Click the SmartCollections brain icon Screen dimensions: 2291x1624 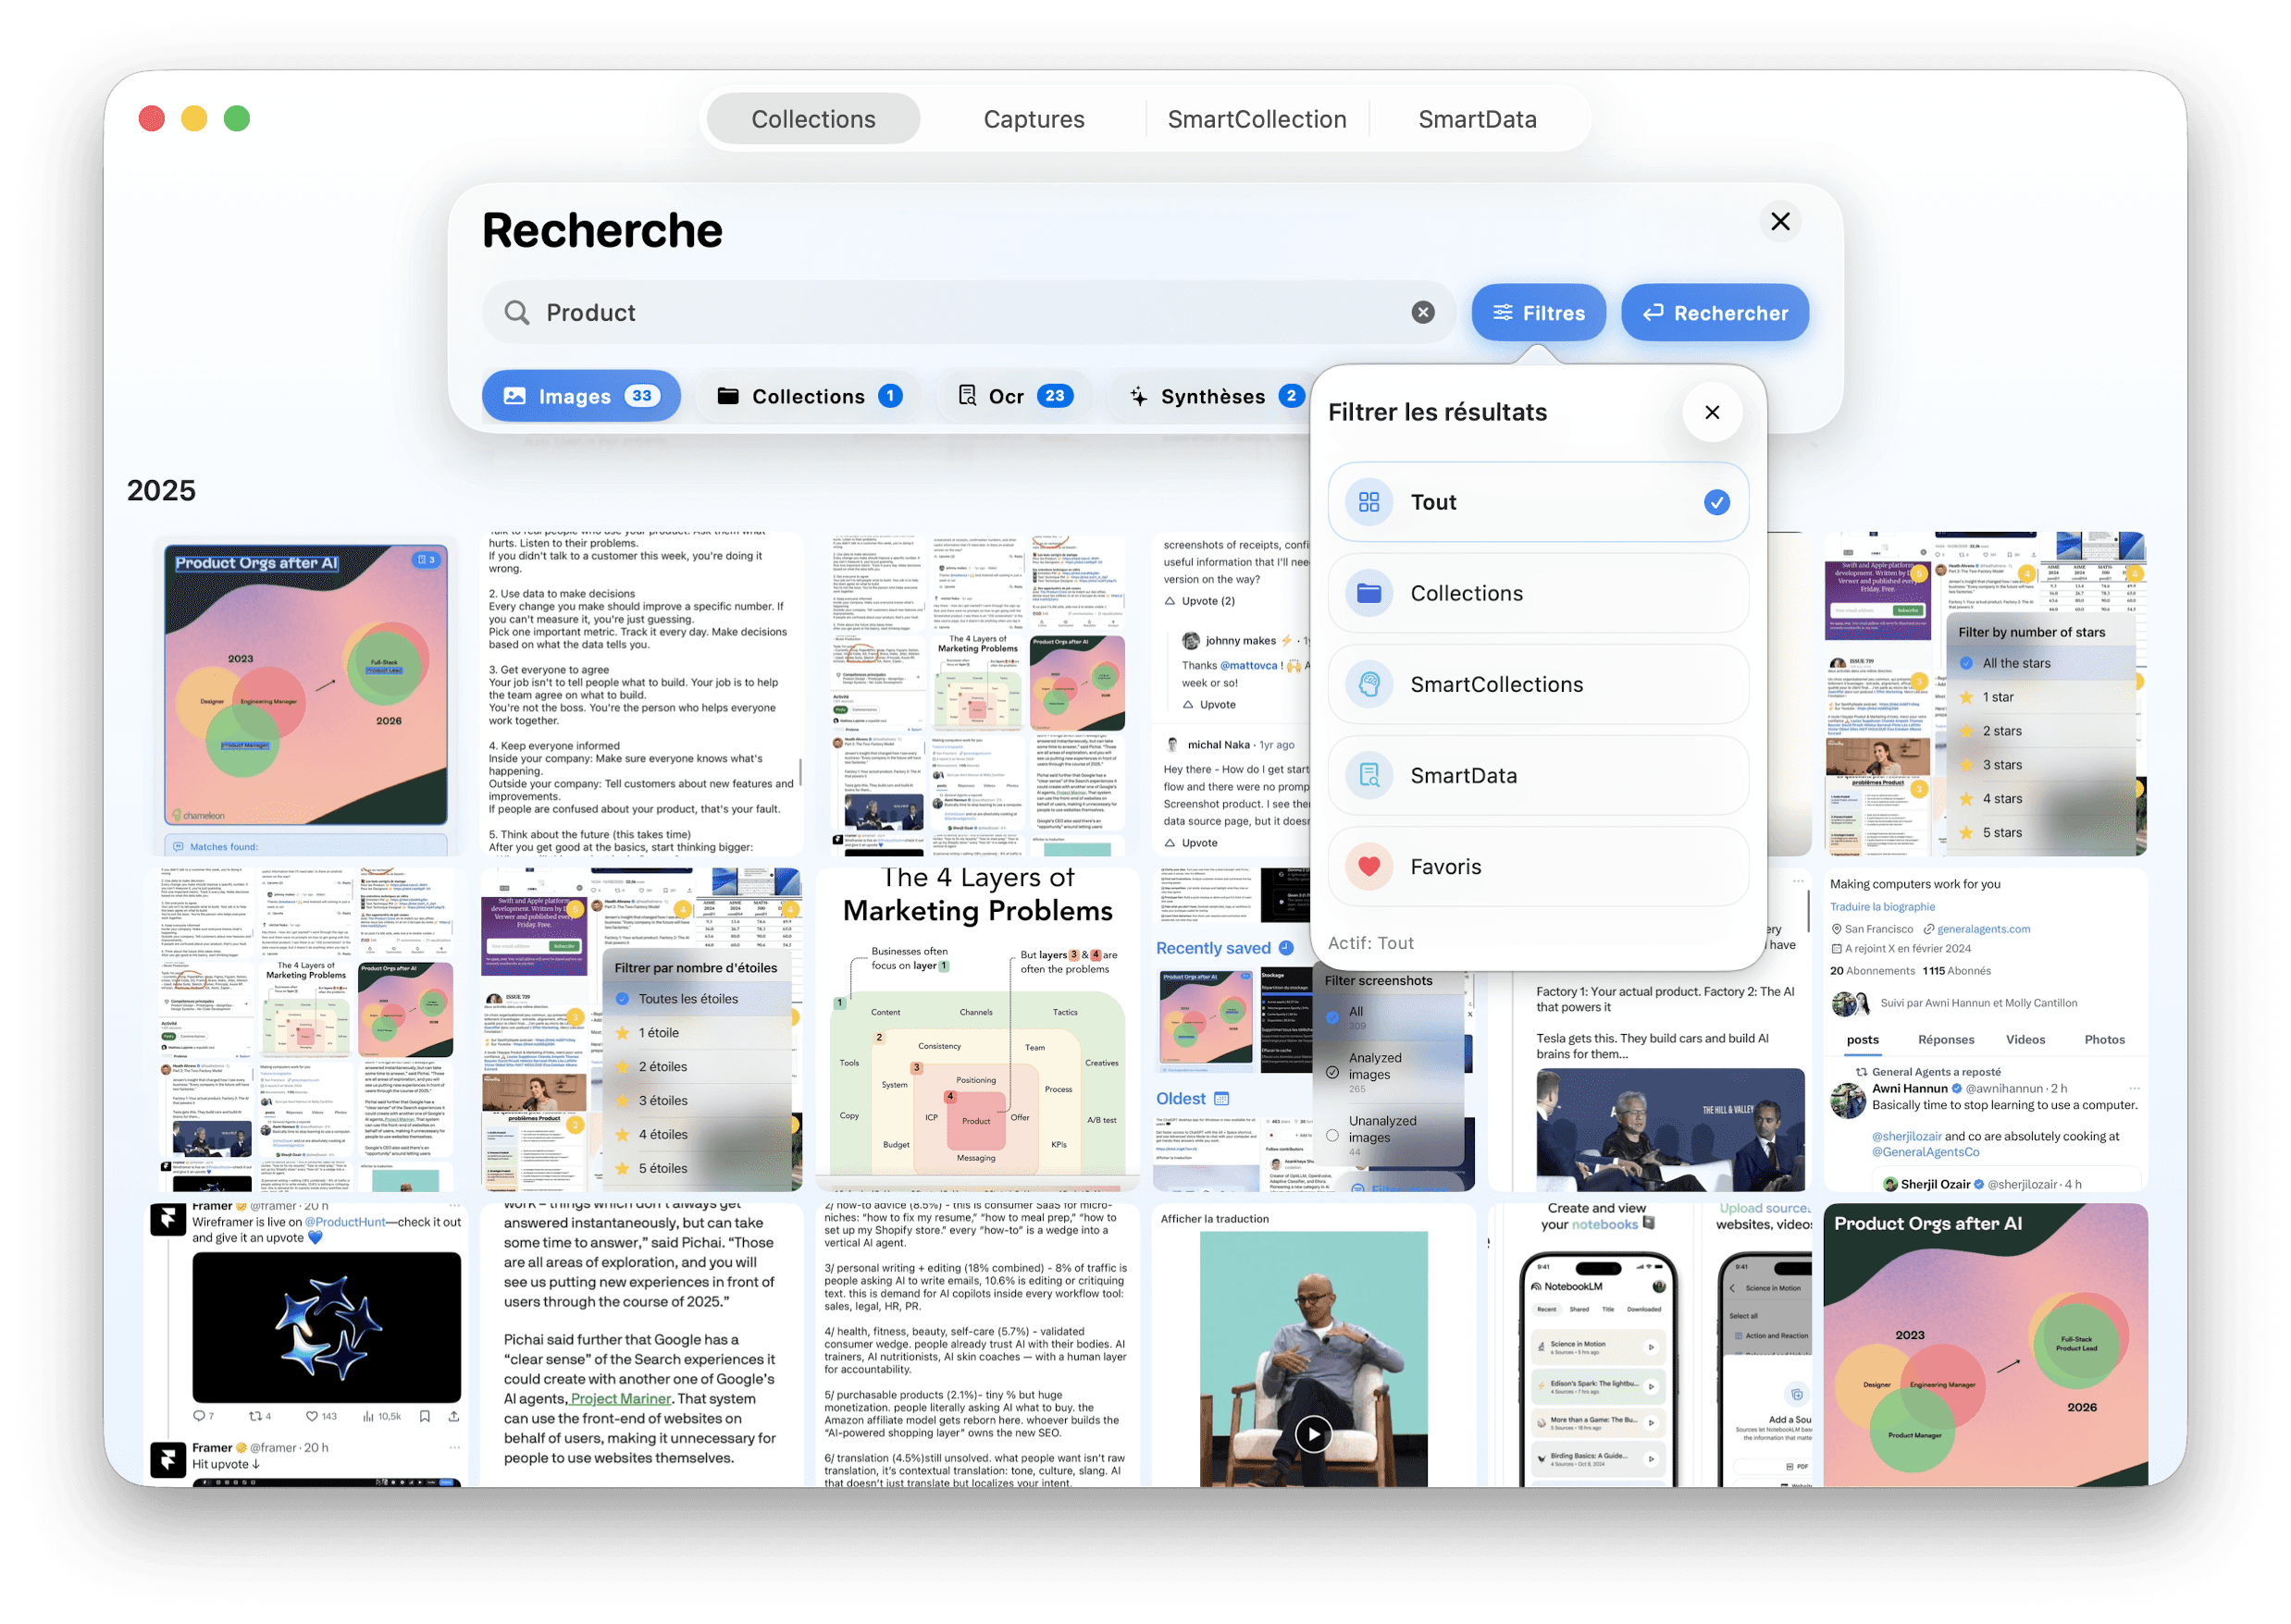coord(1368,685)
